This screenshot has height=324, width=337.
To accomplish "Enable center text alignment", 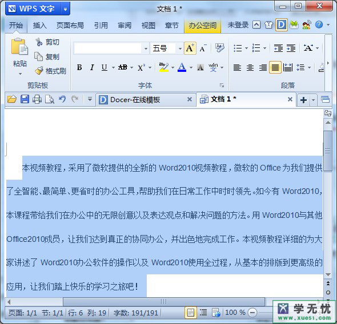I will click(x=250, y=67).
